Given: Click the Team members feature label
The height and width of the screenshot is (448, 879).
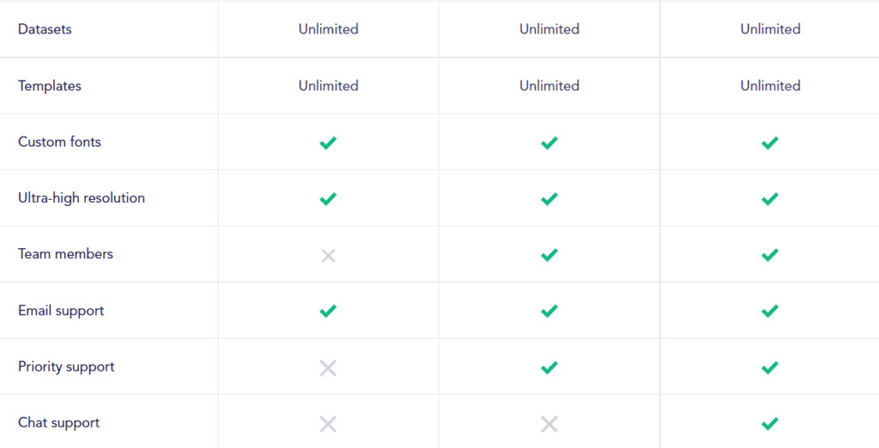Looking at the screenshot, I should click(65, 254).
